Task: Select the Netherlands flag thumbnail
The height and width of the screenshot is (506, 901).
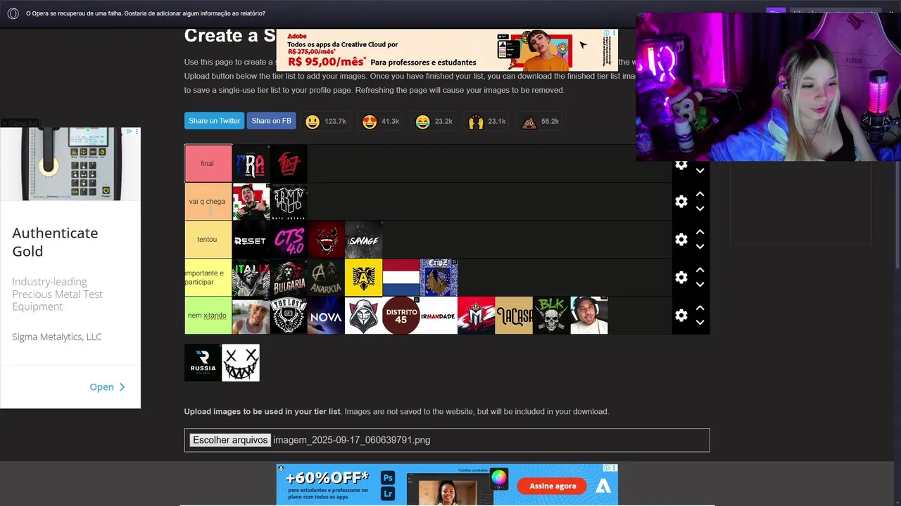Action: [x=401, y=278]
